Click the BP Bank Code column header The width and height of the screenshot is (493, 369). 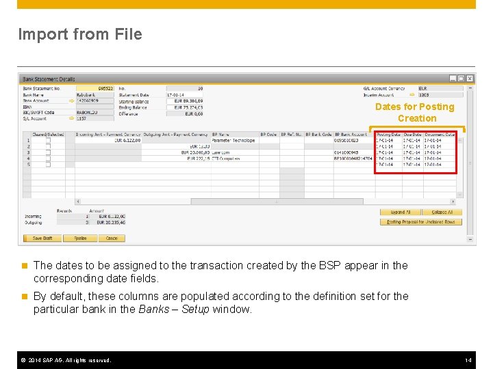click(x=319, y=135)
